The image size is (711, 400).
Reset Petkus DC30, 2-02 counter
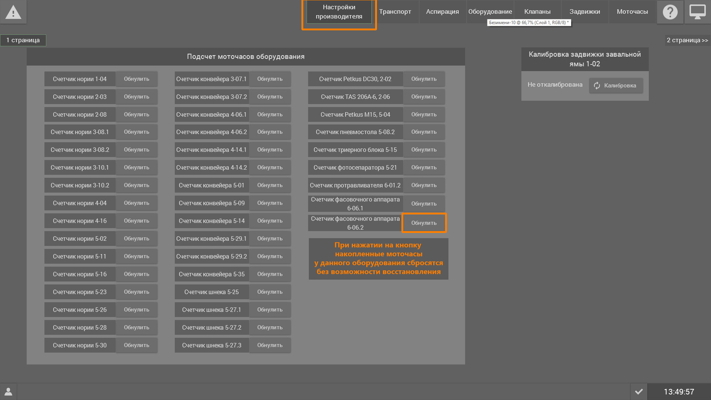point(424,79)
